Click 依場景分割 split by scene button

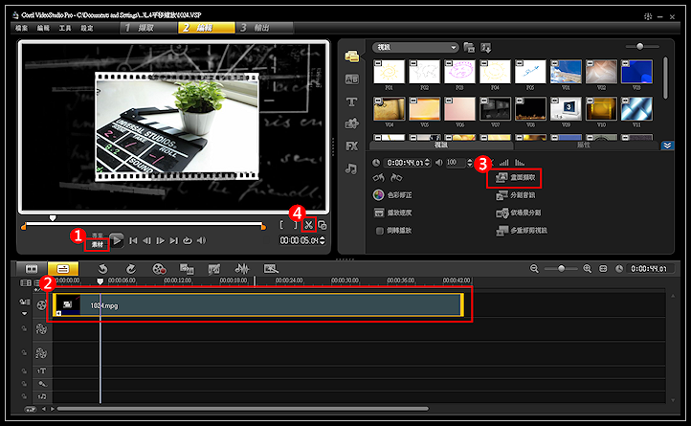(x=518, y=213)
